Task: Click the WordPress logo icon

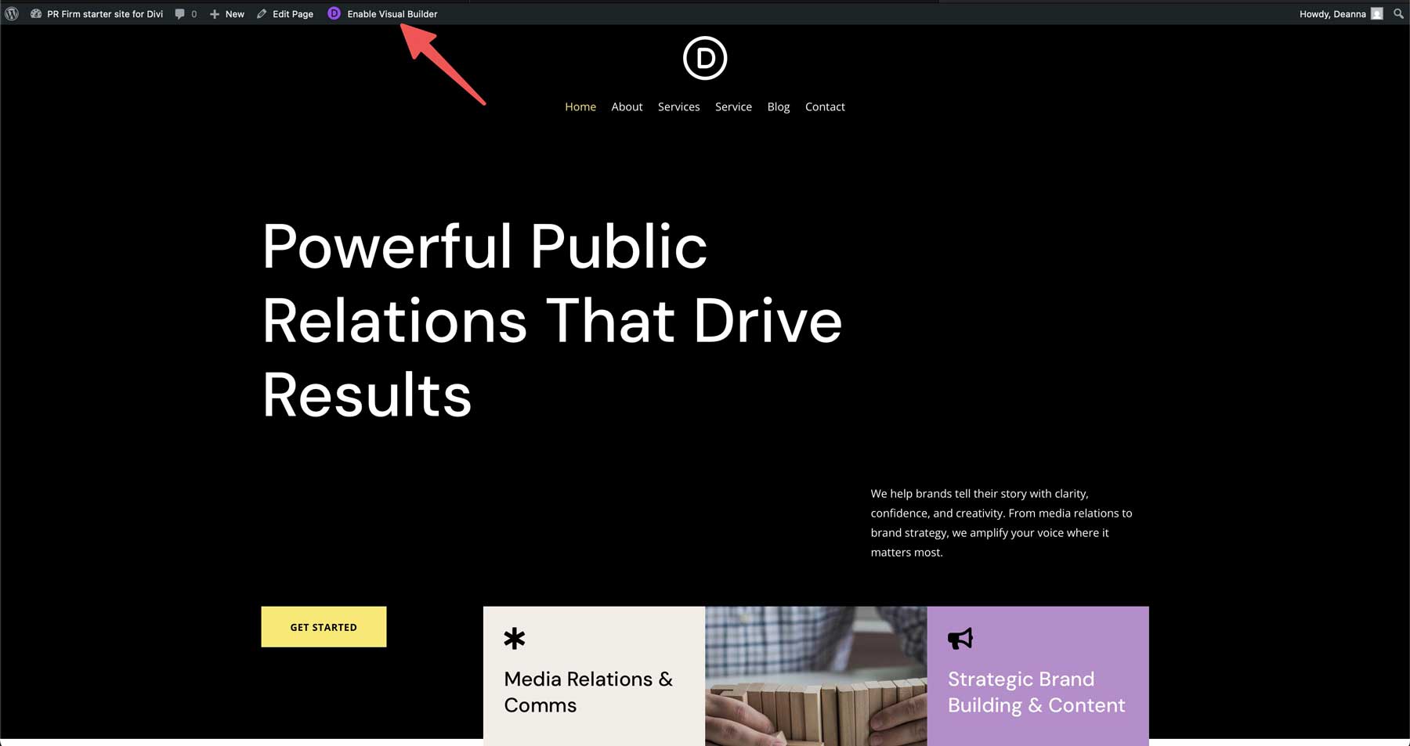Action: 11,13
